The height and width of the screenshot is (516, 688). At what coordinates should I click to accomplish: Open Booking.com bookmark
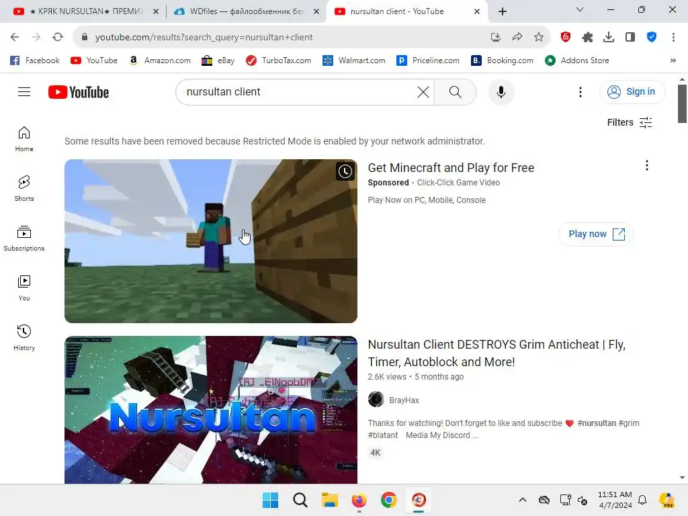(x=502, y=60)
